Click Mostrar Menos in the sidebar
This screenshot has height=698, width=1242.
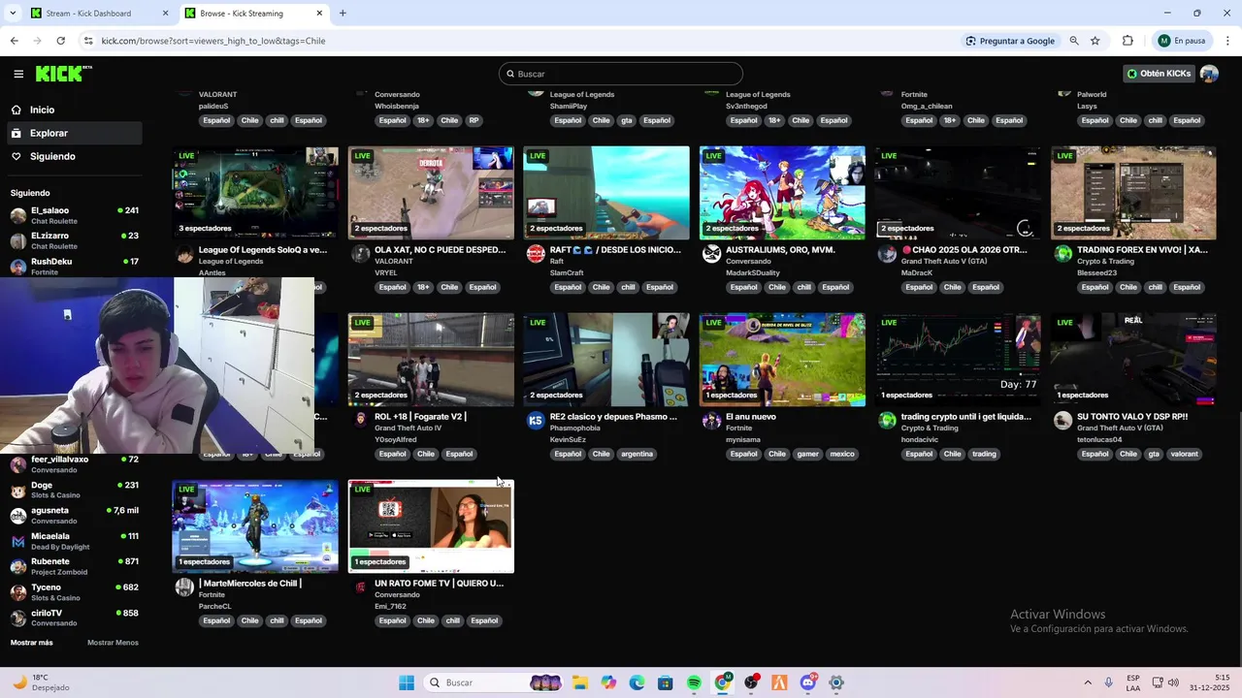113,643
